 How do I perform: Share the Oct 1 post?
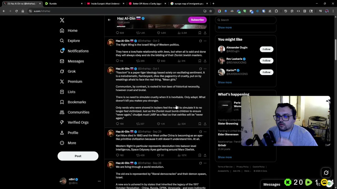(205, 124)
